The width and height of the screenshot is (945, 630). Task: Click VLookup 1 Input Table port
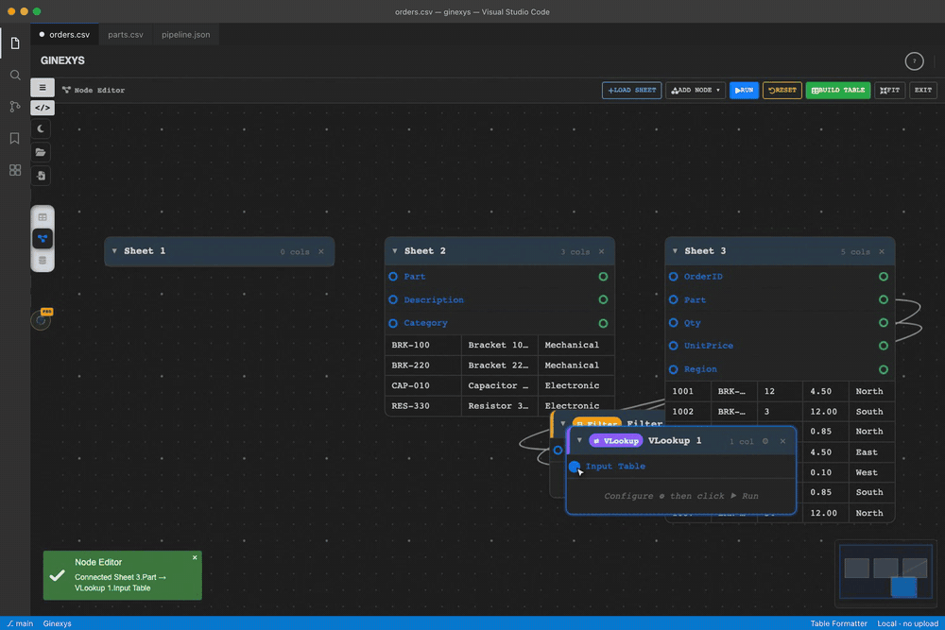click(574, 467)
